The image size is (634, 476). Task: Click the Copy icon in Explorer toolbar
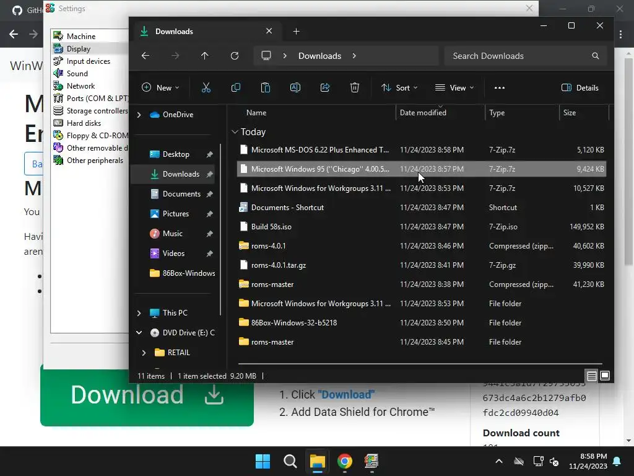(236, 87)
